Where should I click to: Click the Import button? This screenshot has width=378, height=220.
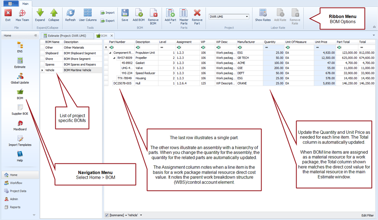tap(108, 12)
